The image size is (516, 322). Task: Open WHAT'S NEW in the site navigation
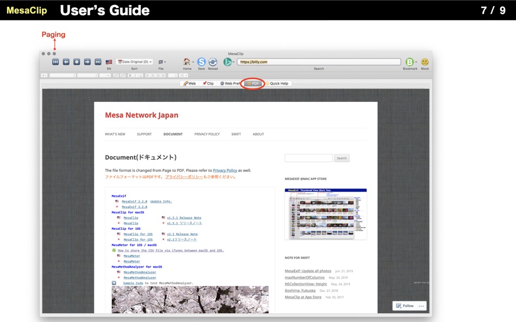coord(115,134)
